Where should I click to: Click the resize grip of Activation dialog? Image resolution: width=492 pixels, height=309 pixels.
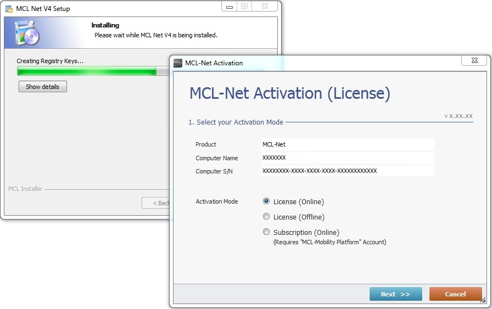(x=483, y=300)
